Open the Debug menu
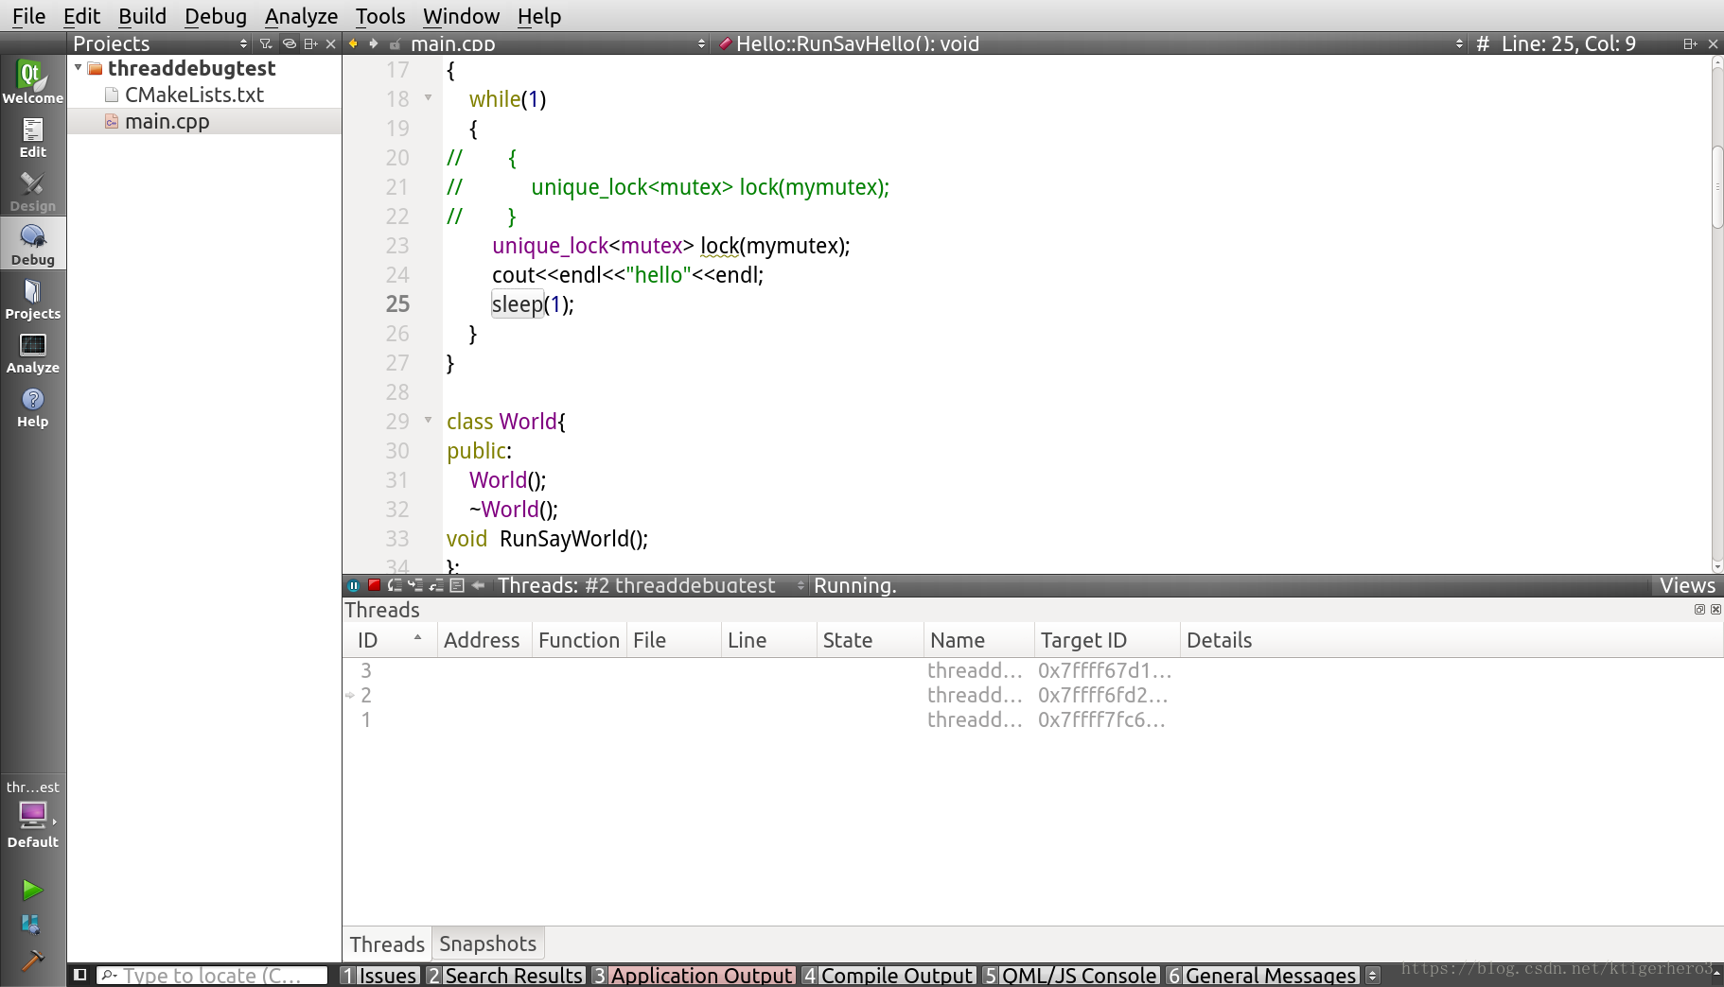Screen dimensions: 1724x987 (x=216, y=16)
